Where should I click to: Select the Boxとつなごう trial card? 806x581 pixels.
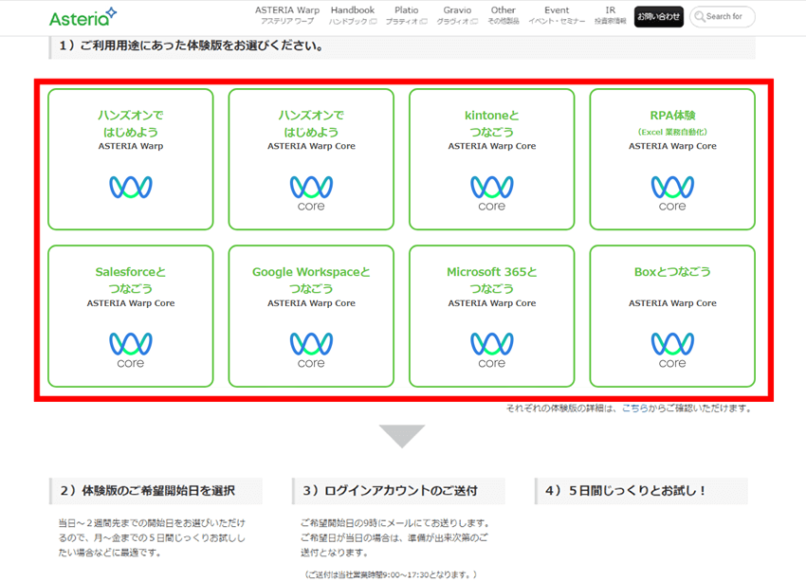pyautogui.click(x=672, y=316)
